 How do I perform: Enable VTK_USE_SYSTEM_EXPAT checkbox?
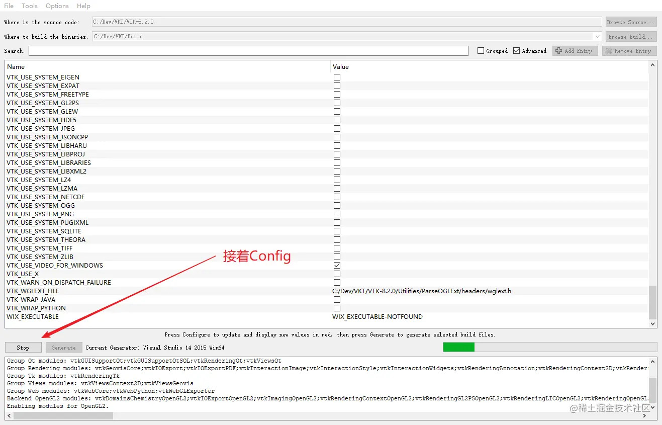pyautogui.click(x=337, y=86)
